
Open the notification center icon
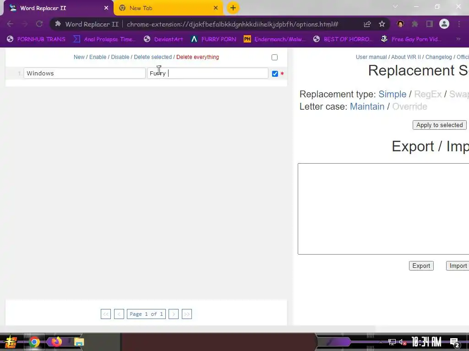click(455, 343)
